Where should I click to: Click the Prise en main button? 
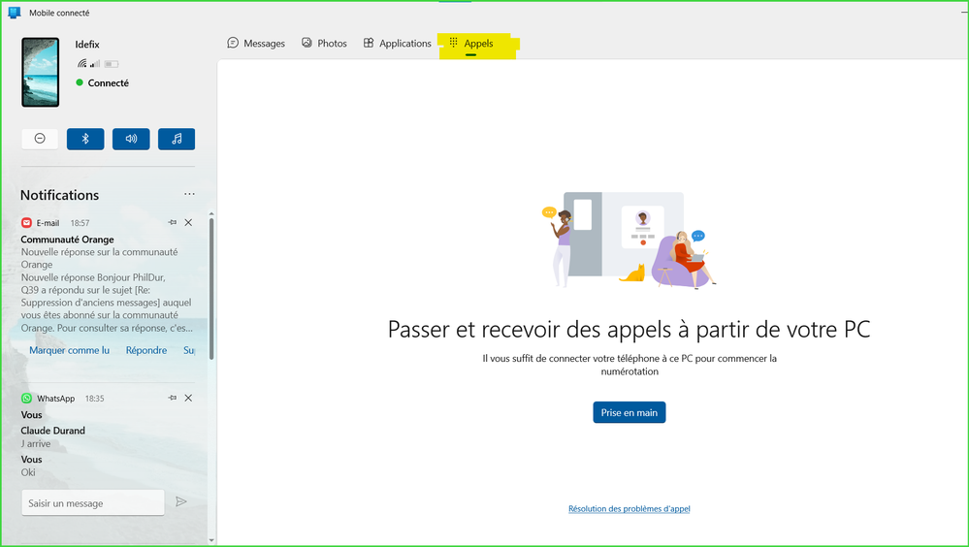[x=630, y=412]
